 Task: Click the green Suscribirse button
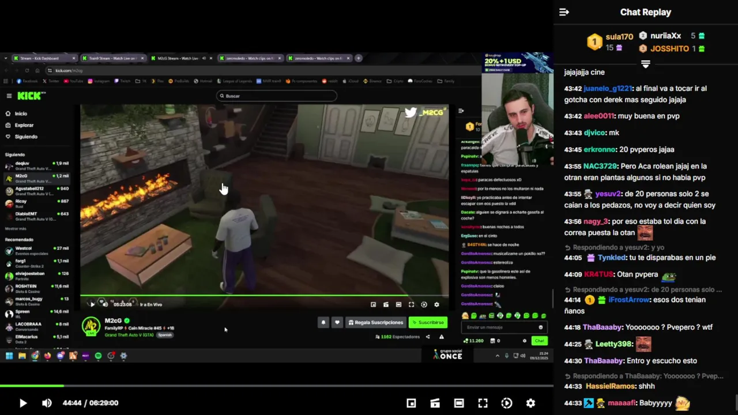coord(428,323)
